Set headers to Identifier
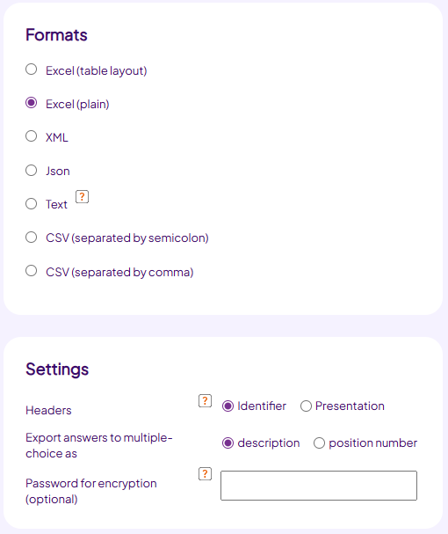This screenshot has width=448, height=534. coord(228,406)
